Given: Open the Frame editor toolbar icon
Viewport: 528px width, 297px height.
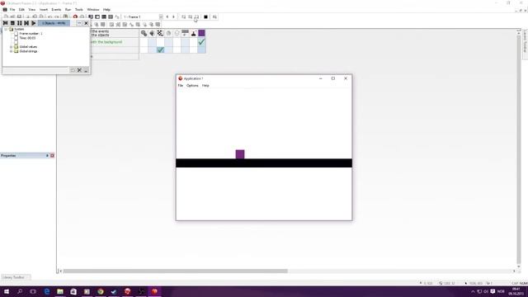Looking at the screenshot, I should pos(97,16).
